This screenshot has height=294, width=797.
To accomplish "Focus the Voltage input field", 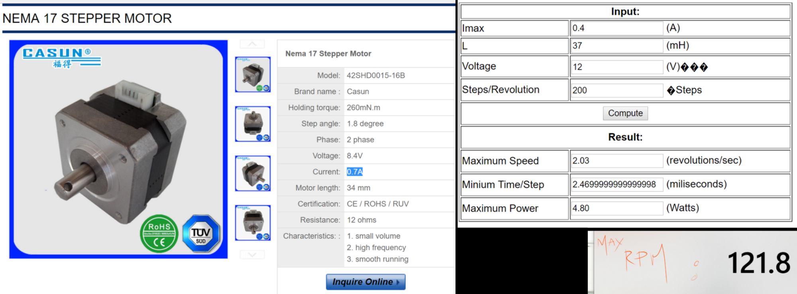I will 616,67.
